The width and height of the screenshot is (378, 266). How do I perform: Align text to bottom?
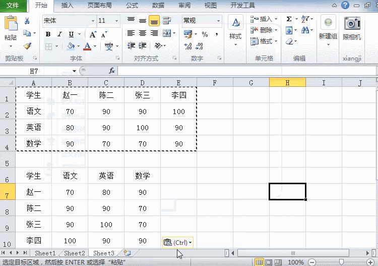pyautogui.click(x=154, y=21)
